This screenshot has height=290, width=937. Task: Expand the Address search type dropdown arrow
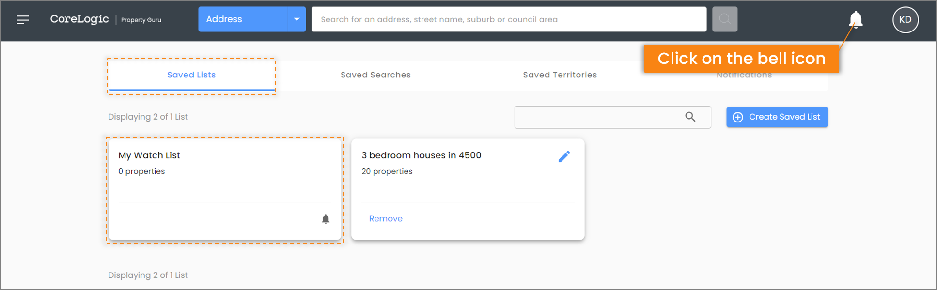click(297, 19)
